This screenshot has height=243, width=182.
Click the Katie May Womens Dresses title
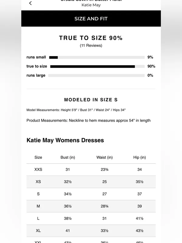point(65,140)
